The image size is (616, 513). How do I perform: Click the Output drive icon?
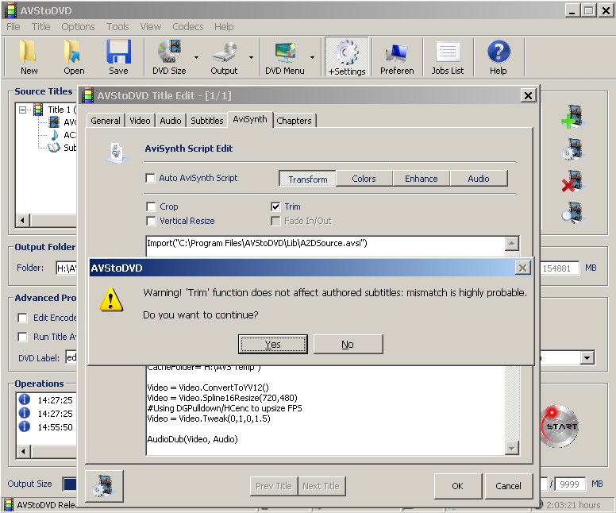pyautogui.click(x=225, y=52)
